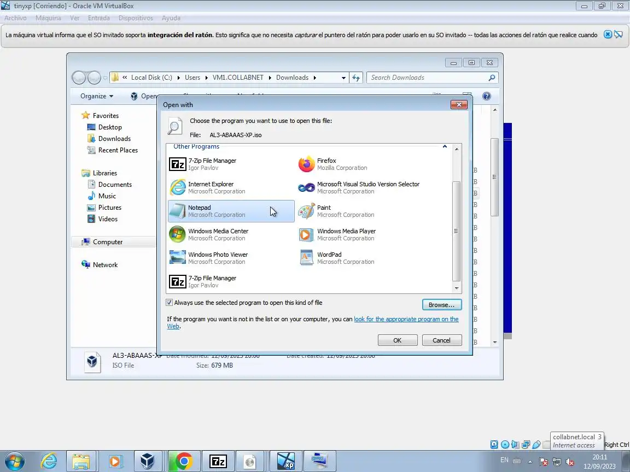Close the Open with dialog
The image size is (630, 472).
(x=459, y=105)
